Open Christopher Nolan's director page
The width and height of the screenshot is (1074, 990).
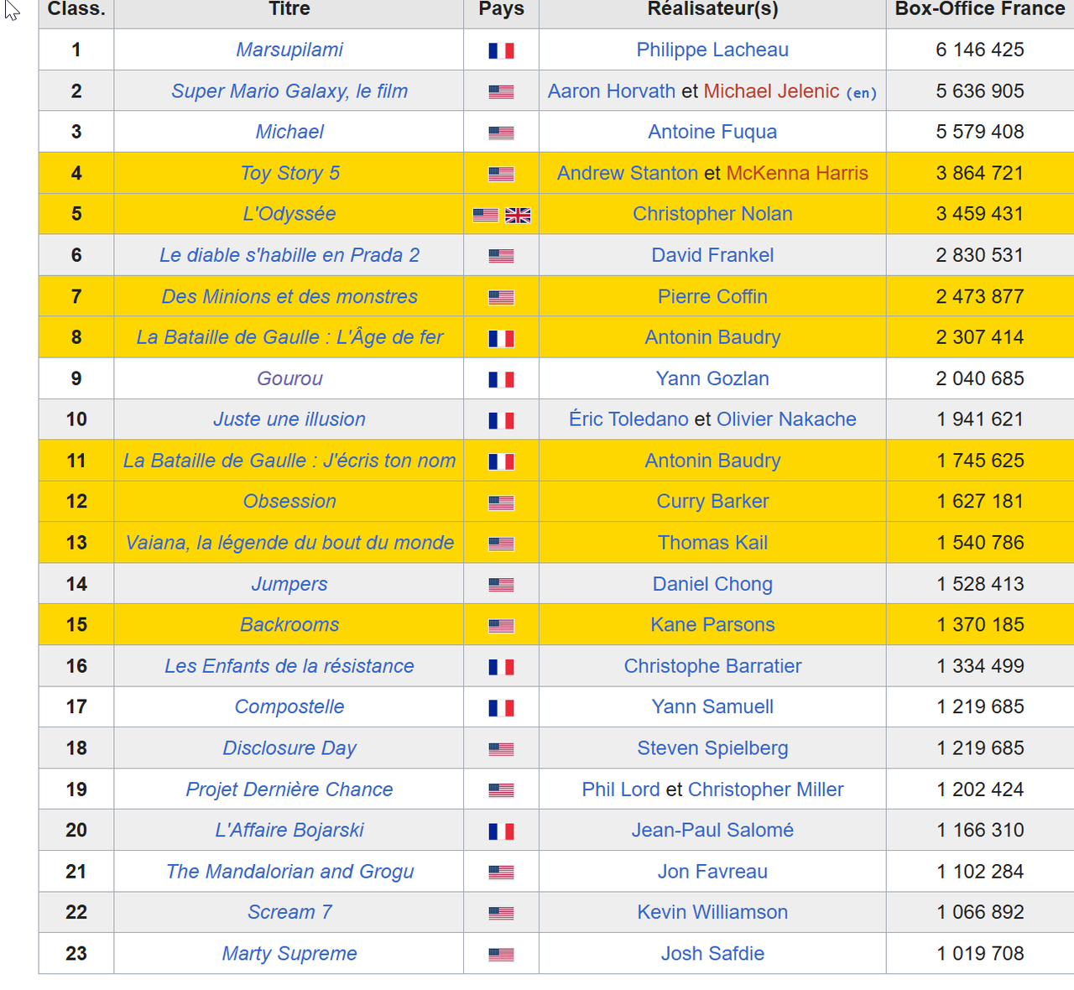click(x=712, y=215)
